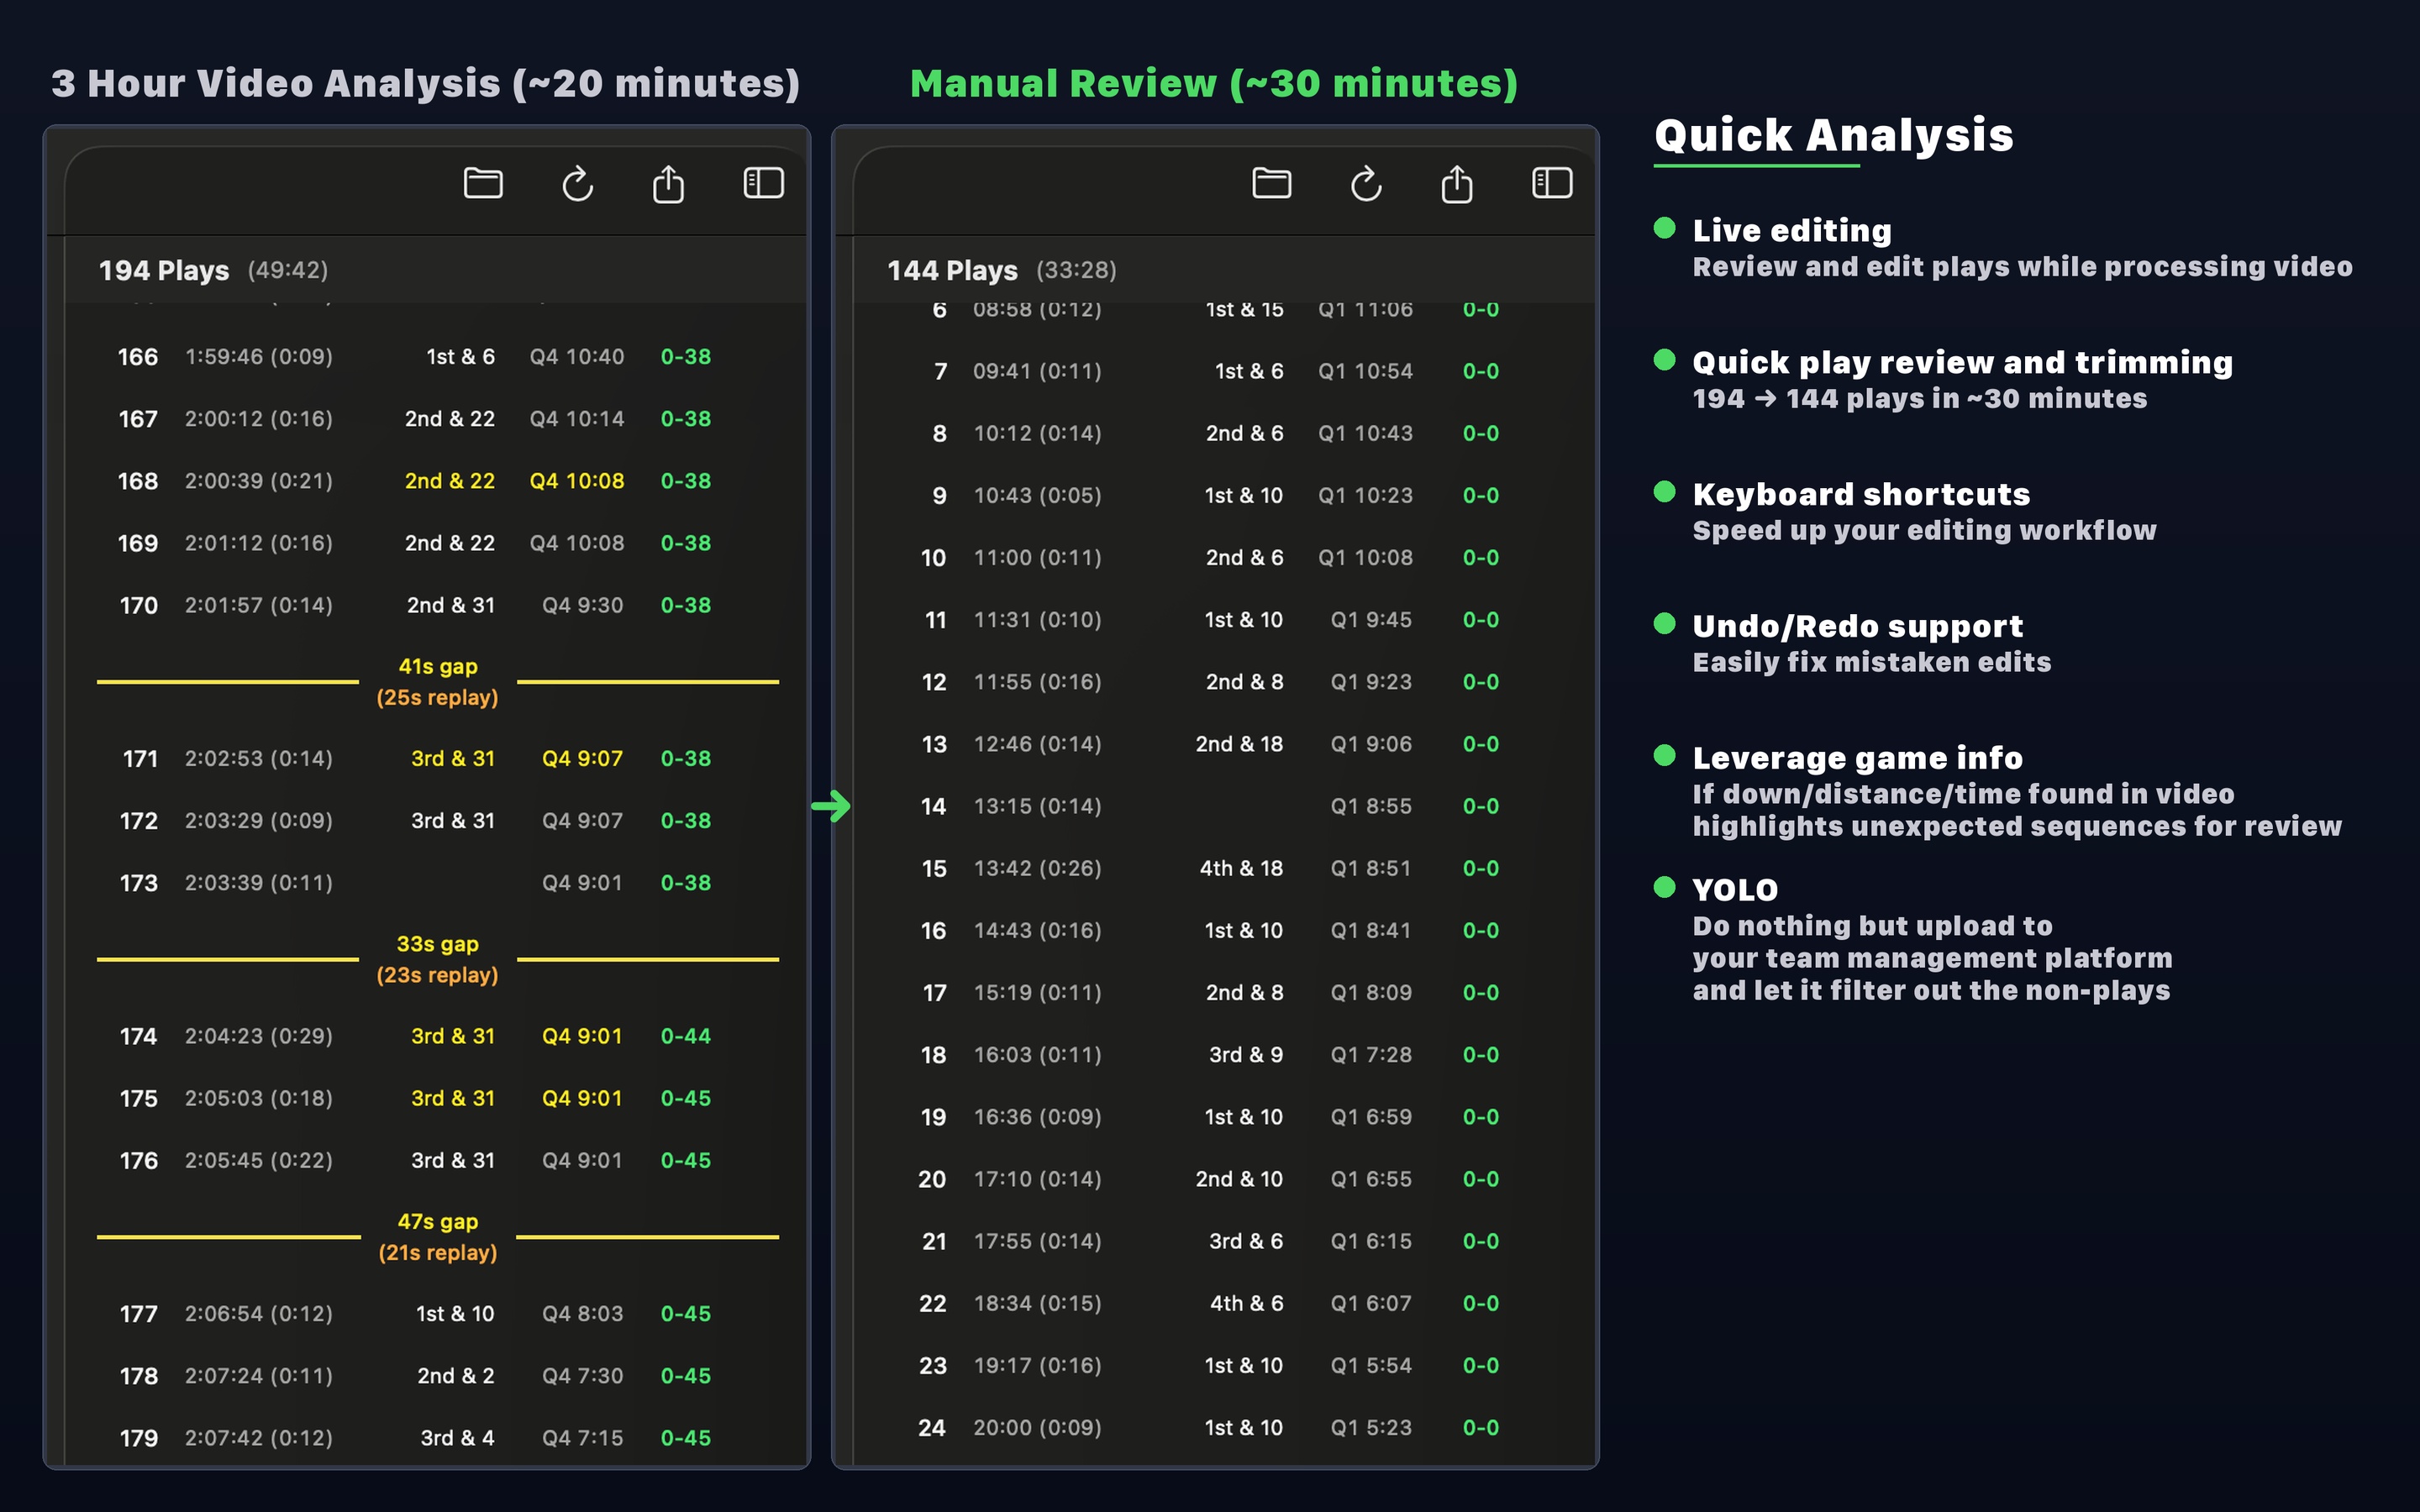Select play 168 row at 2:00:39
The image size is (2420, 1512).
point(414,481)
